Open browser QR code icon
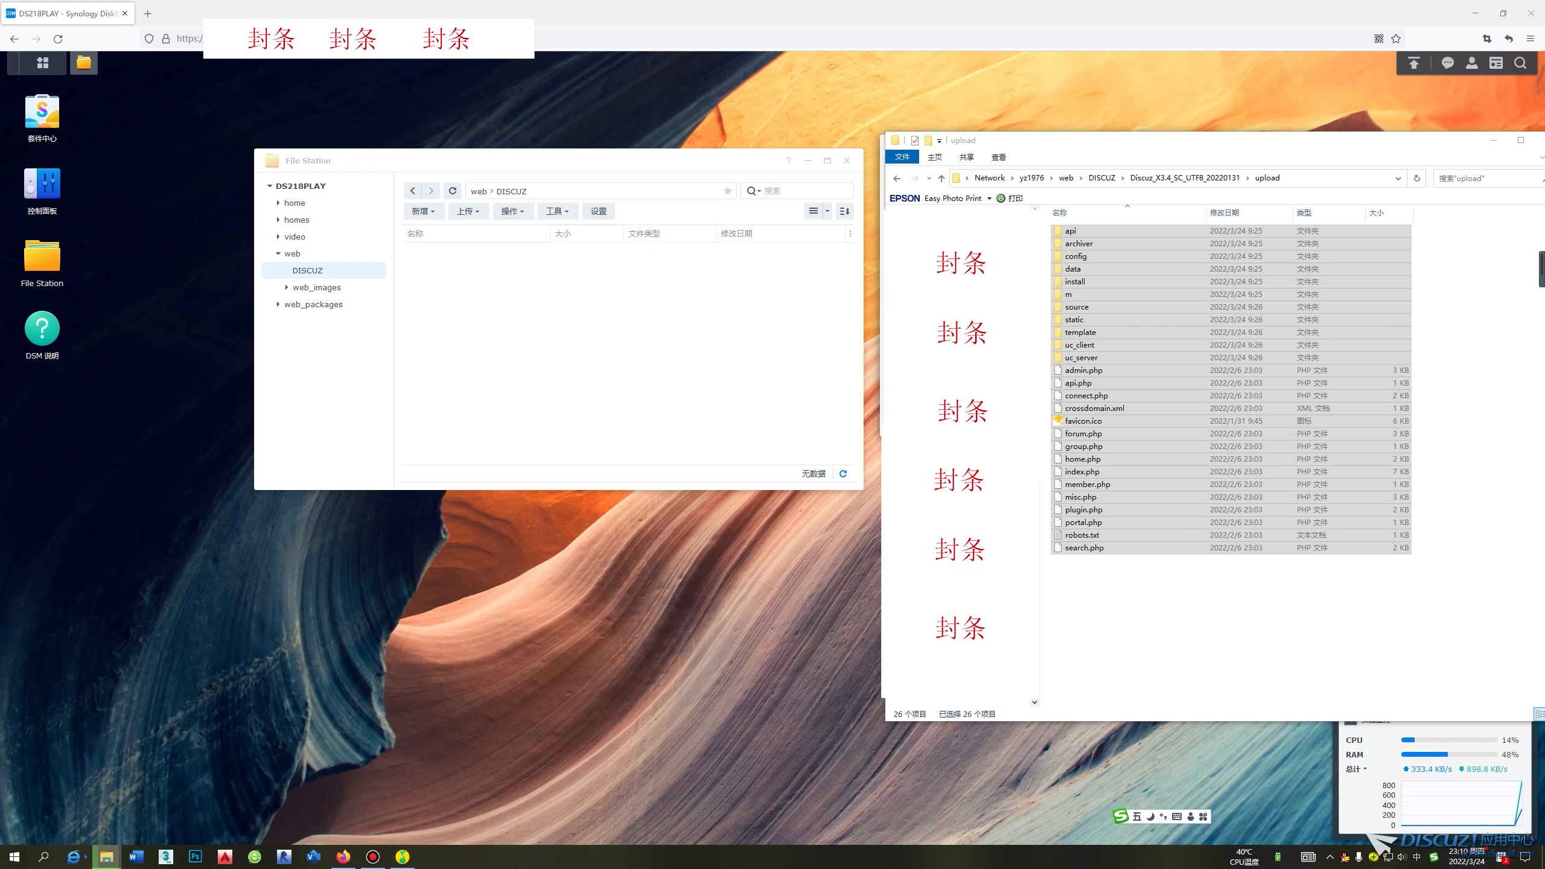The image size is (1545, 869). click(x=1379, y=39)
